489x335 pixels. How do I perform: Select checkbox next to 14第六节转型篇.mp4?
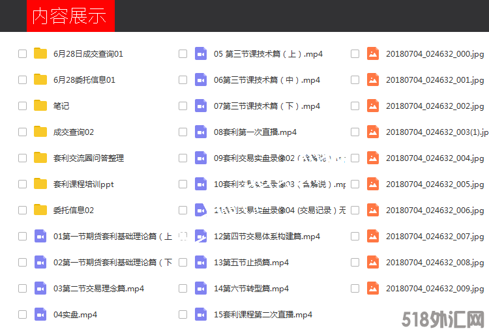click(183, 288)
